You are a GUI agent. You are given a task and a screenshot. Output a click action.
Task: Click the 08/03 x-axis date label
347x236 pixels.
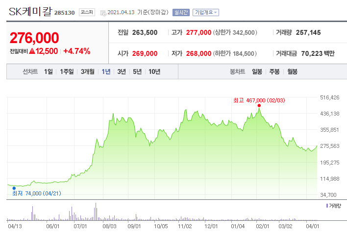tap(109, 226)
